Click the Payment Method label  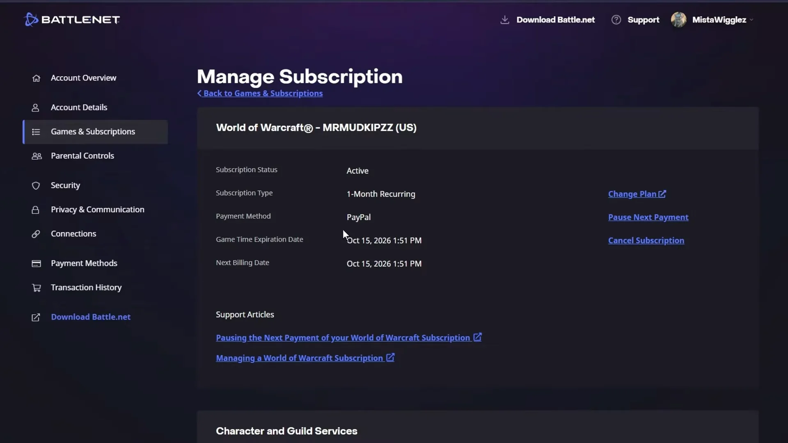(x=243, y=216)
